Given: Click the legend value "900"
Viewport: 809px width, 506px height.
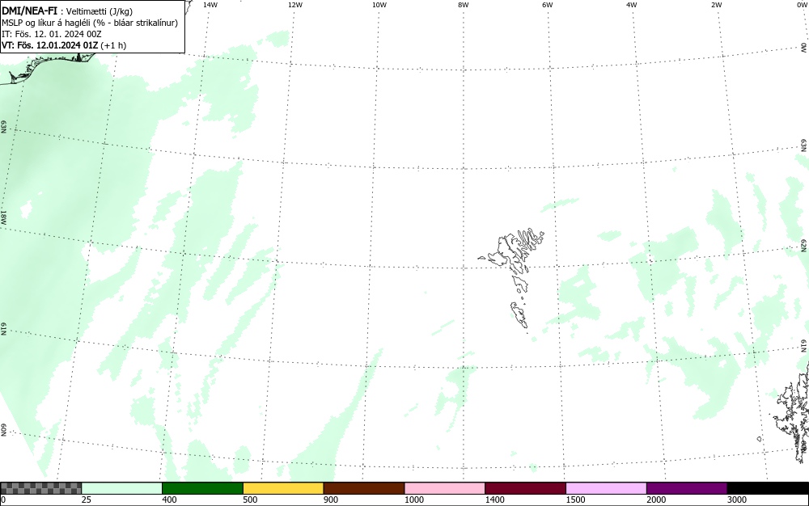Looking at the screenshot, I should click(331, 500).
